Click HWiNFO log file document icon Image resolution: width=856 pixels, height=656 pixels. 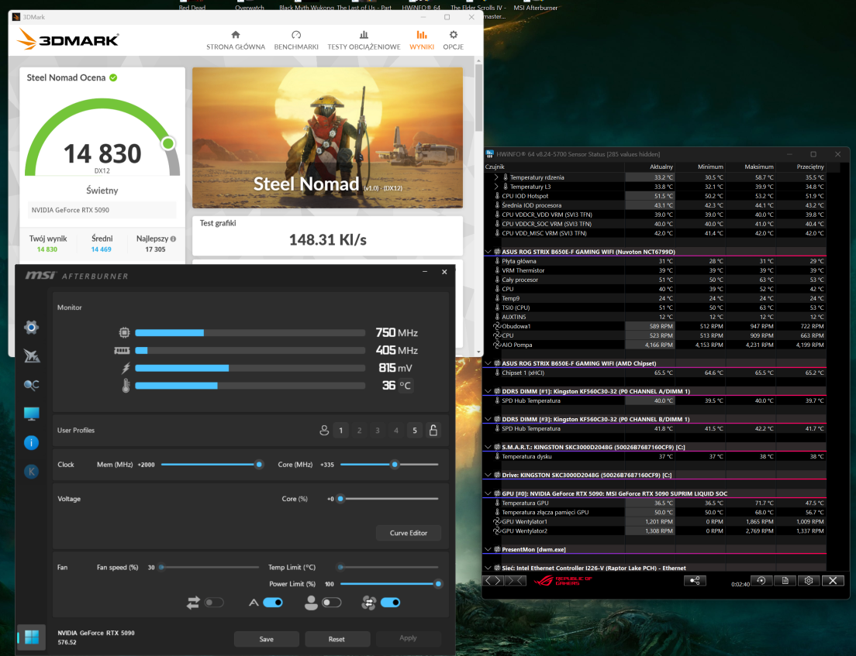tap(785, 580)
